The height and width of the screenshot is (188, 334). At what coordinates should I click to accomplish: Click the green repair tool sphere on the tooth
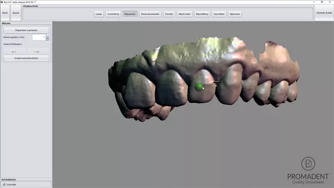click(199, 87)
